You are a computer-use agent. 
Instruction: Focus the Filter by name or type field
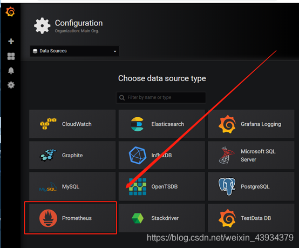(x=161, y=98)
